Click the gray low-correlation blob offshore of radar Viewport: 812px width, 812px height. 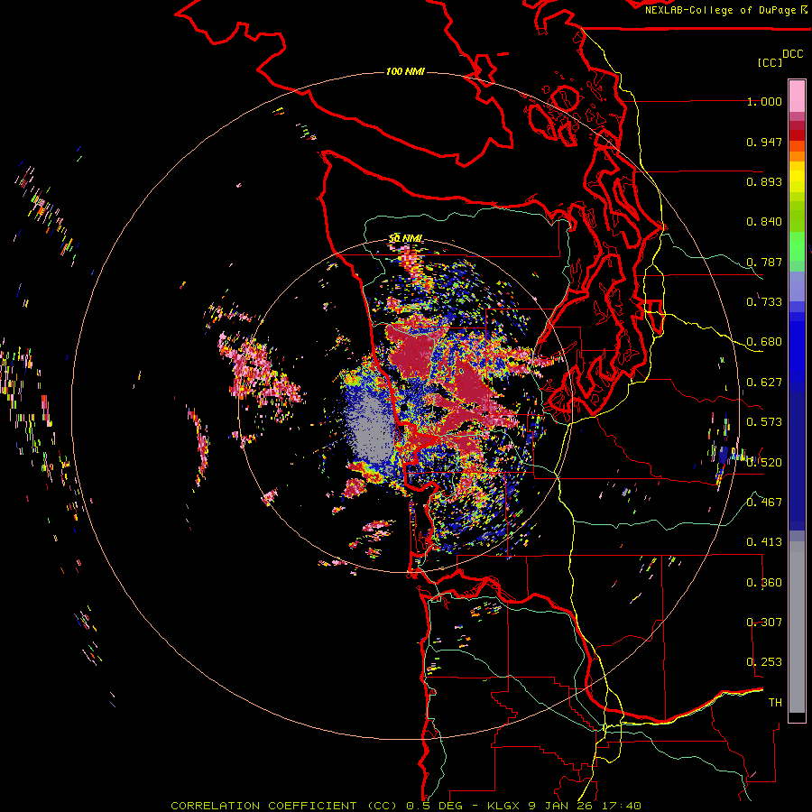point(371,428)
